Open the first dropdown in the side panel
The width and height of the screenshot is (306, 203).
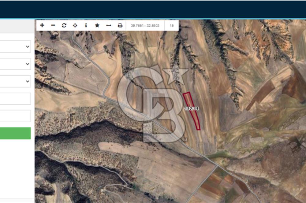[x=15, y=46]
